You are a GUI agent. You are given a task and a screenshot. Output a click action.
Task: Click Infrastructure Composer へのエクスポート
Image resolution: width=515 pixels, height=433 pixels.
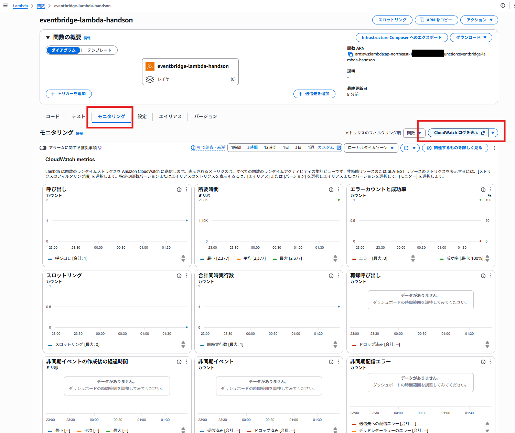[401, 38]
